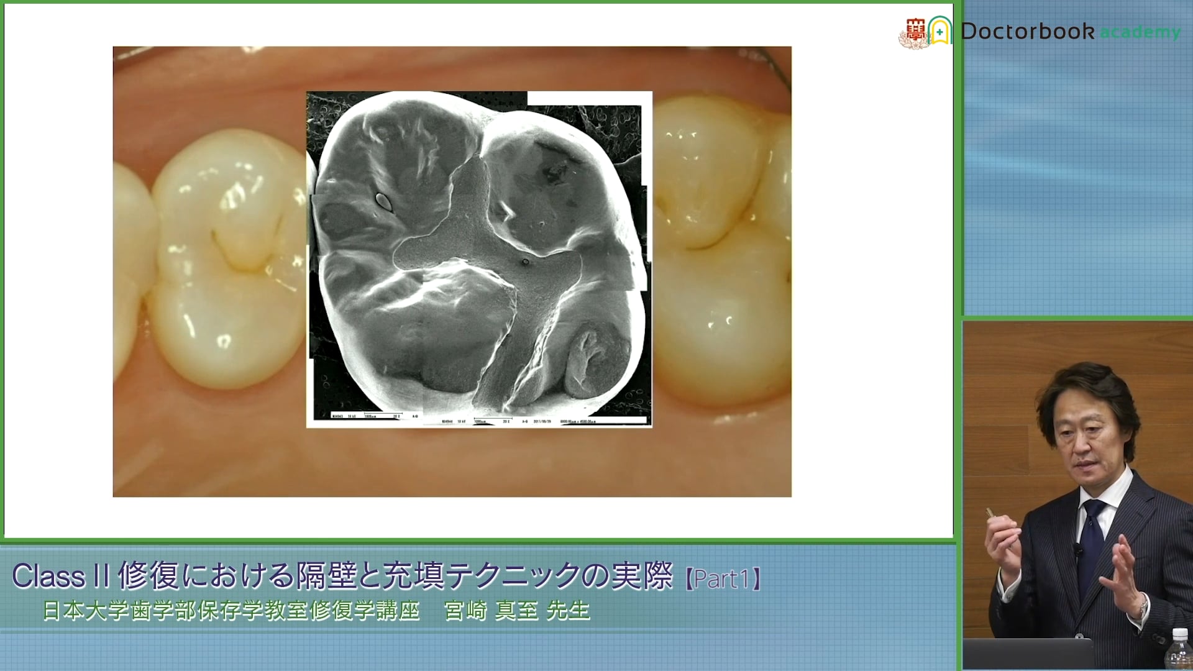Click the SEM tooth micrograph on slide

479,259
